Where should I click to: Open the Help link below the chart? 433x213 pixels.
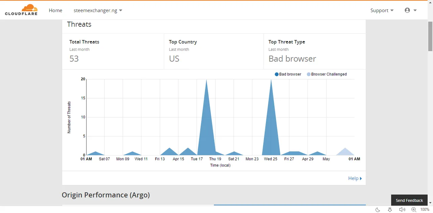click(355, 178)
